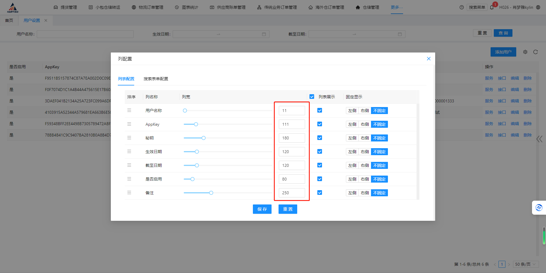Click the floating assistant icon at right edge
The image size is (546, 273).
click(x=539, y=207)
